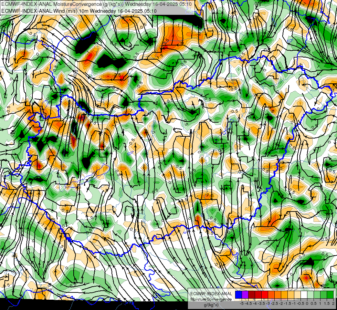337x310 pixels.
Task: Click the MoistureConvergence title line at top
Action: [x=96, y=4]
